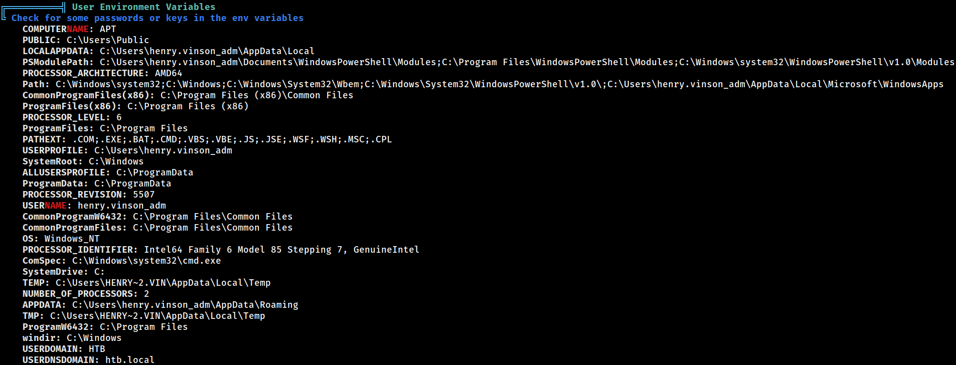Click the PROCESSOR_REVISION value 5507
956x365 pixels.
coord(144,195)
